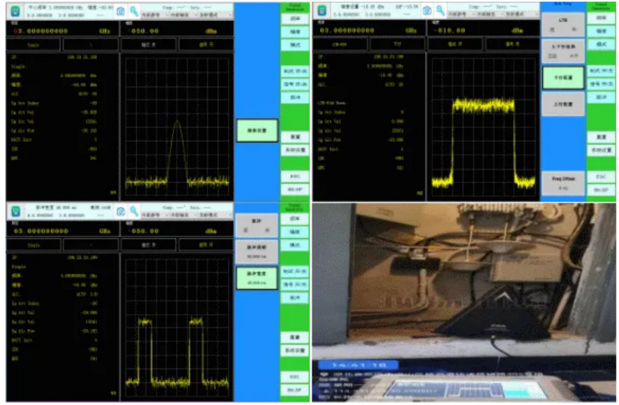
Task: Click the magnifier icon in the LTE panel
Action: tap(439, 11)
